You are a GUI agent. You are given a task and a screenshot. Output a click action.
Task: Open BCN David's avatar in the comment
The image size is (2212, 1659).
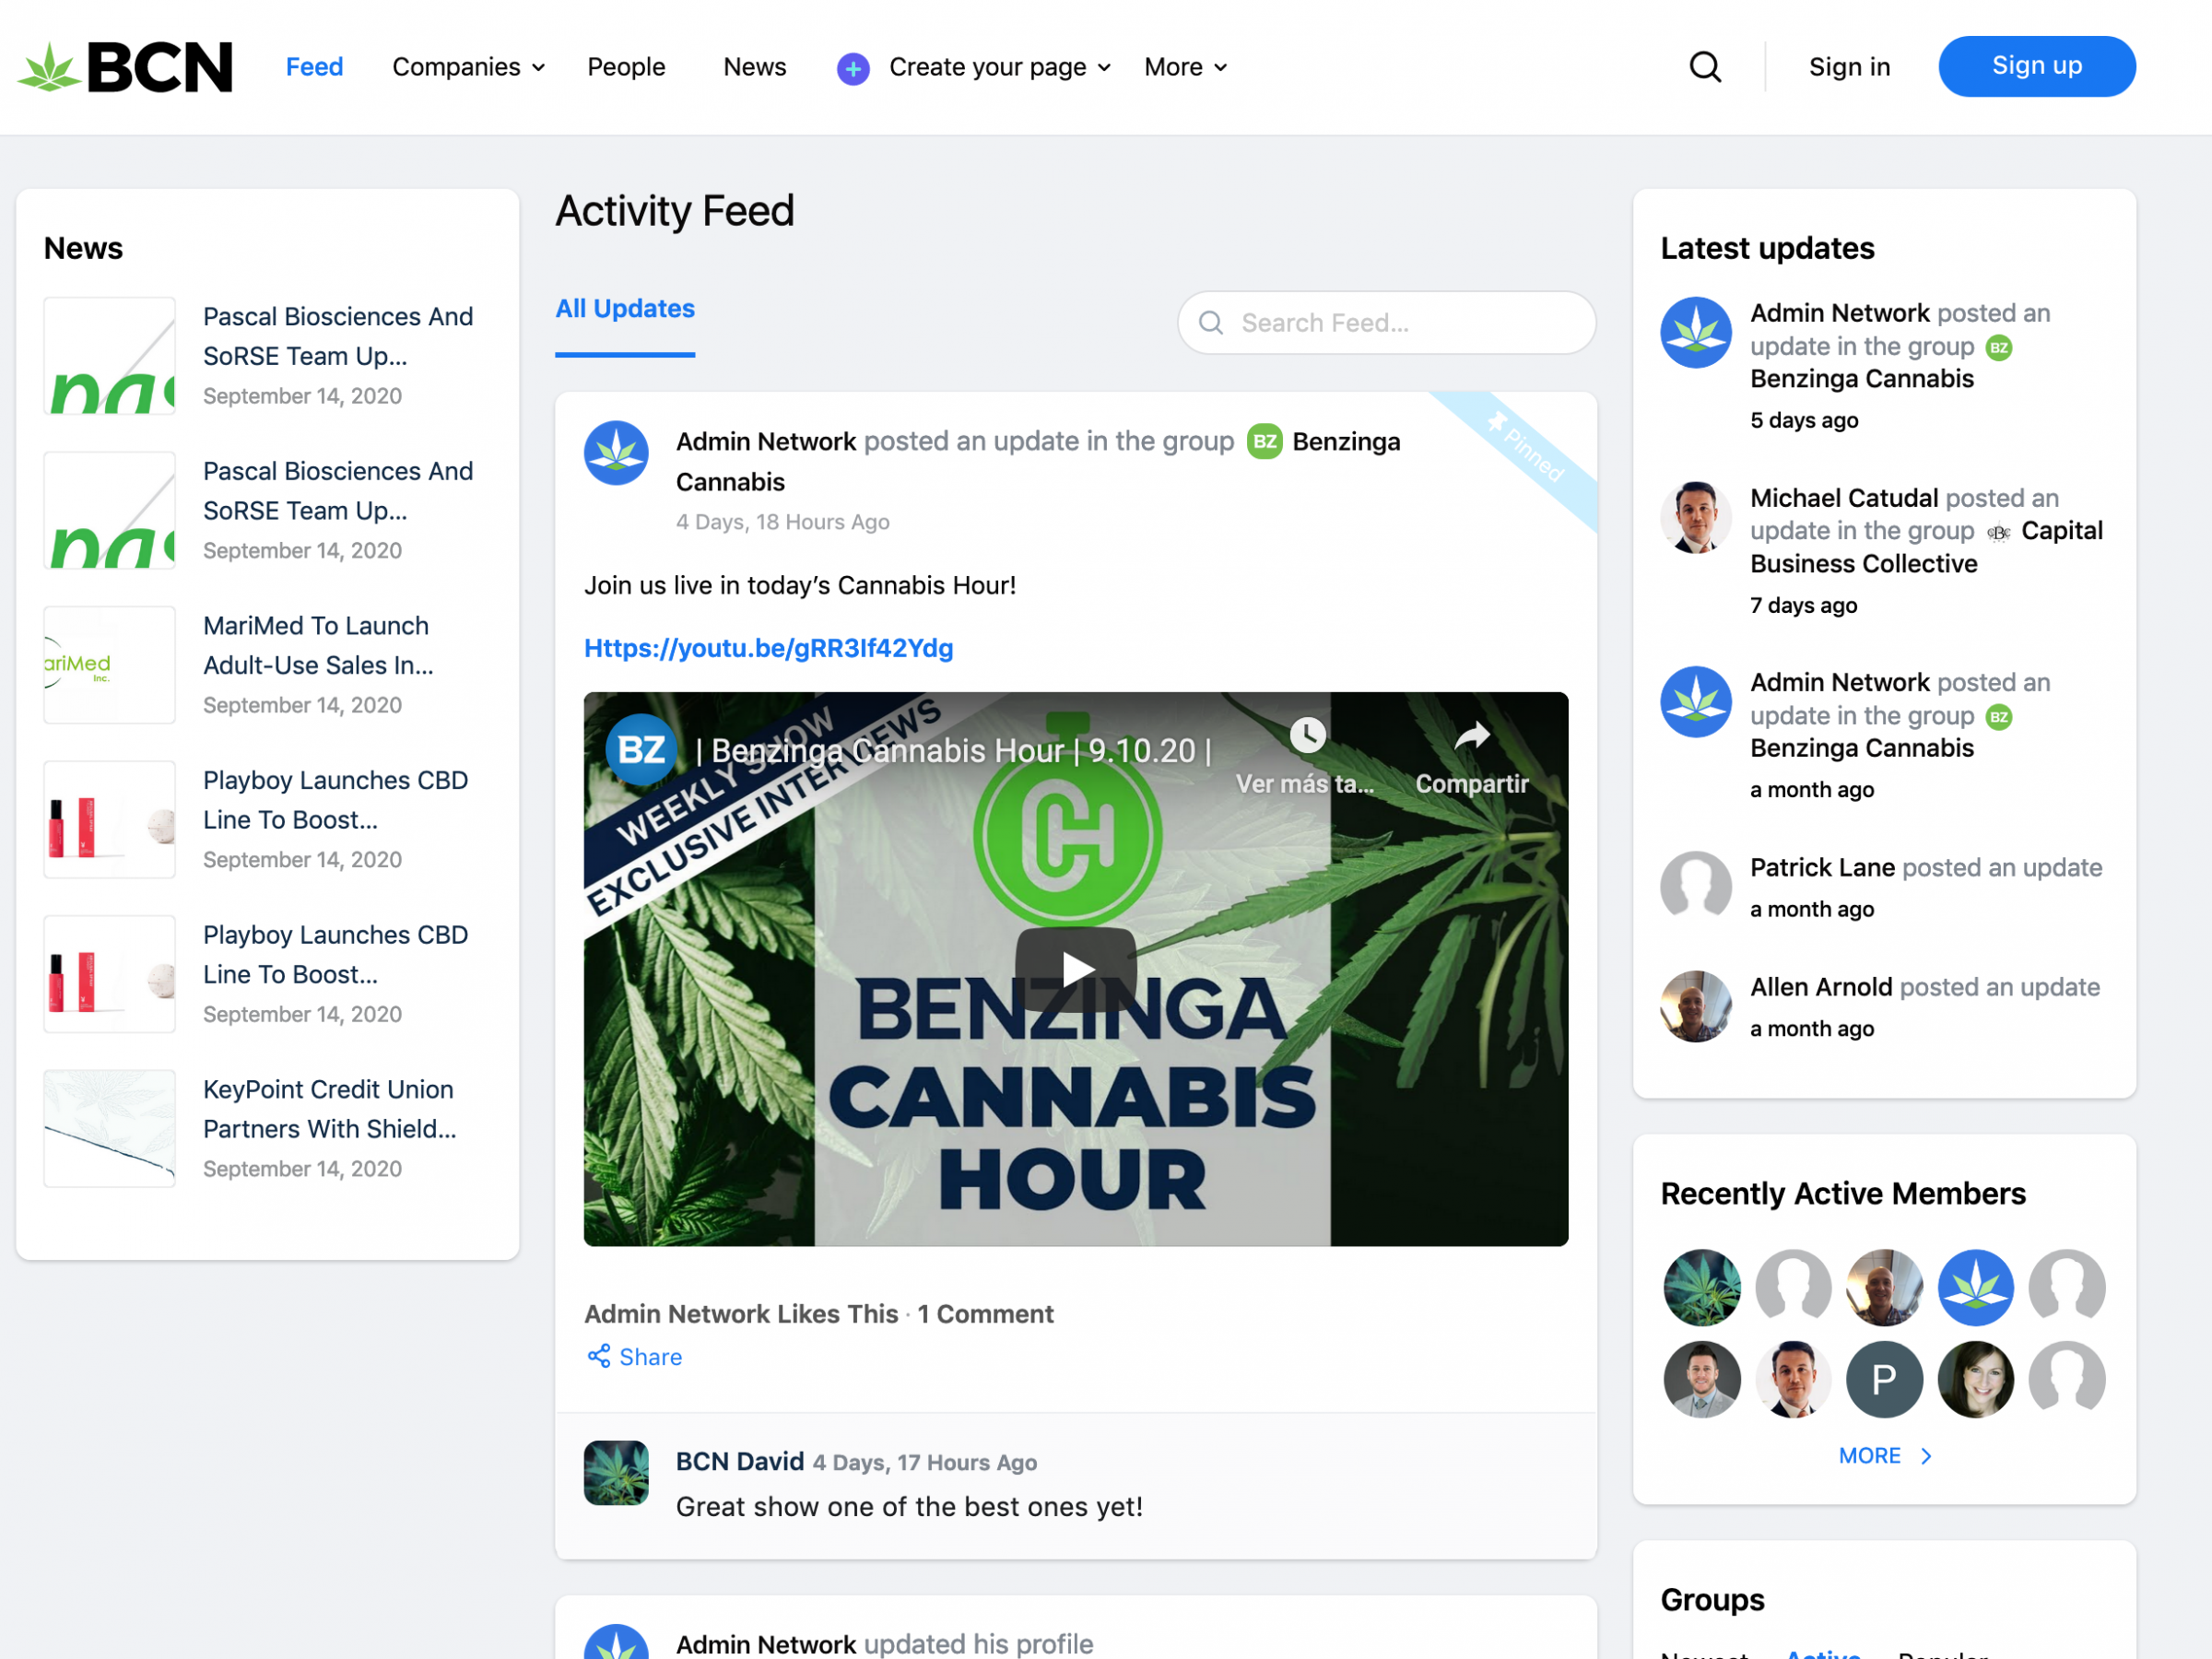point(616,1472)
